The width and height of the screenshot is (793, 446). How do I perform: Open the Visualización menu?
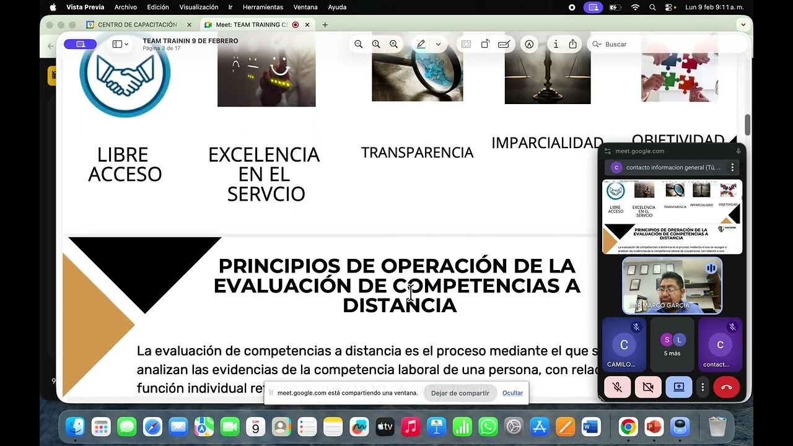coord(199,7)
